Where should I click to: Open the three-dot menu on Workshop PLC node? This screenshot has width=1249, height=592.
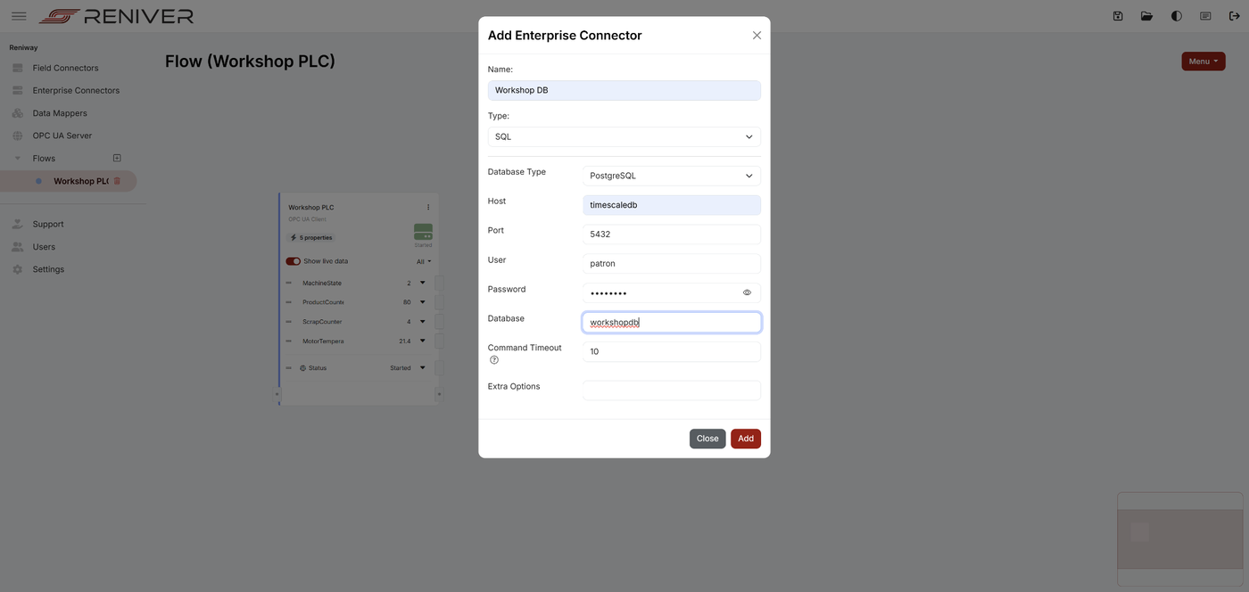(427, 206)
